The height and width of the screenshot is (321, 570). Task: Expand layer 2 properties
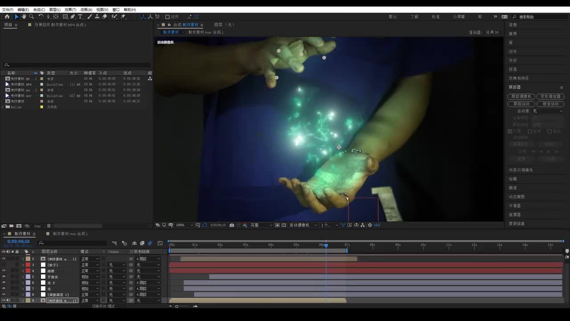coord(23,259)
